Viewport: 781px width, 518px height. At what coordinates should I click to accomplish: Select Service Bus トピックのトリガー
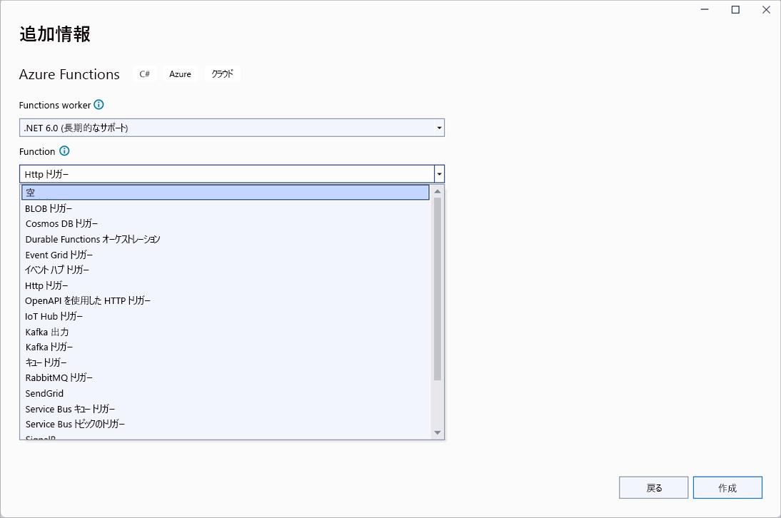click(225, 424)
